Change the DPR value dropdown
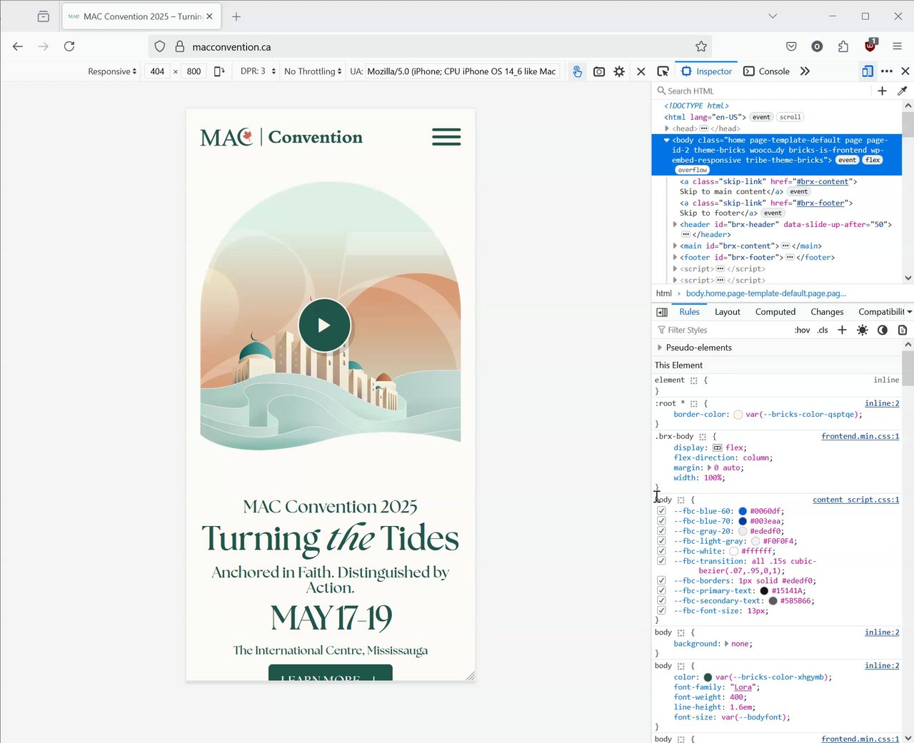This screenshot has height=743, width=914. pos(258,71)
